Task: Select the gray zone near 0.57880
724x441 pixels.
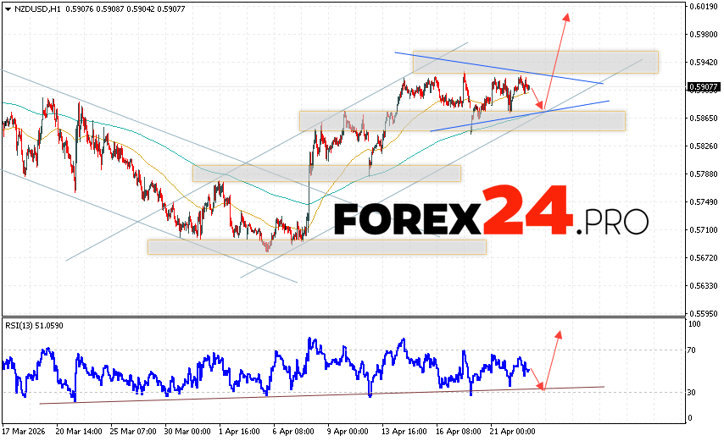Action: [326, 174]
